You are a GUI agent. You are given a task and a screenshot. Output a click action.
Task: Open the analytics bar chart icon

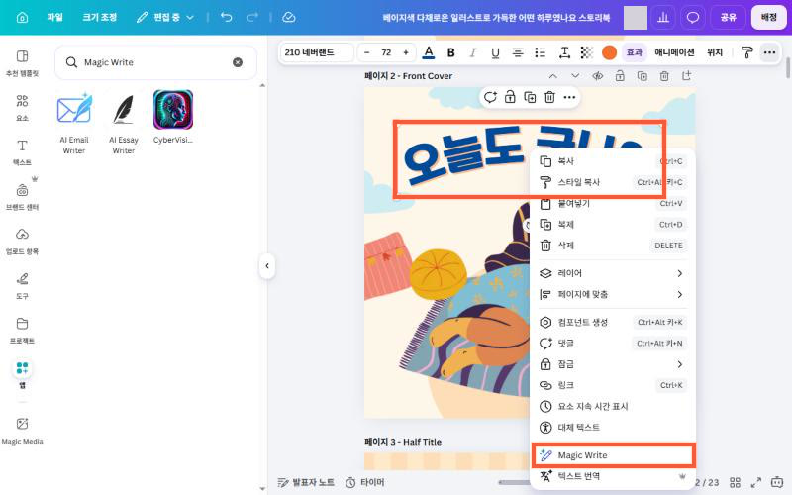tap(663, 18)
